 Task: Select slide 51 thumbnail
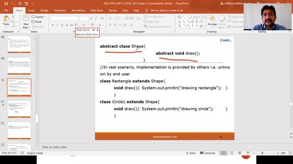pos(19,109)
